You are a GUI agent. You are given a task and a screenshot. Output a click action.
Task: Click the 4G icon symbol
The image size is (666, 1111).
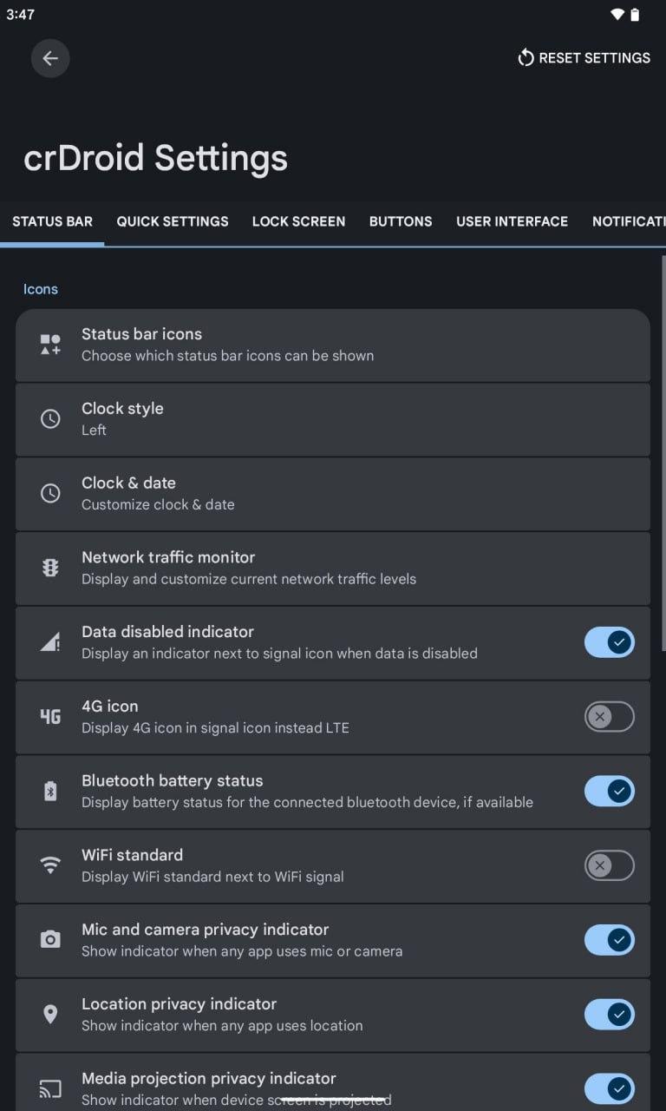click(50, 717)
